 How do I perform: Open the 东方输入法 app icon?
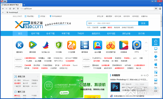pos(46,45)
